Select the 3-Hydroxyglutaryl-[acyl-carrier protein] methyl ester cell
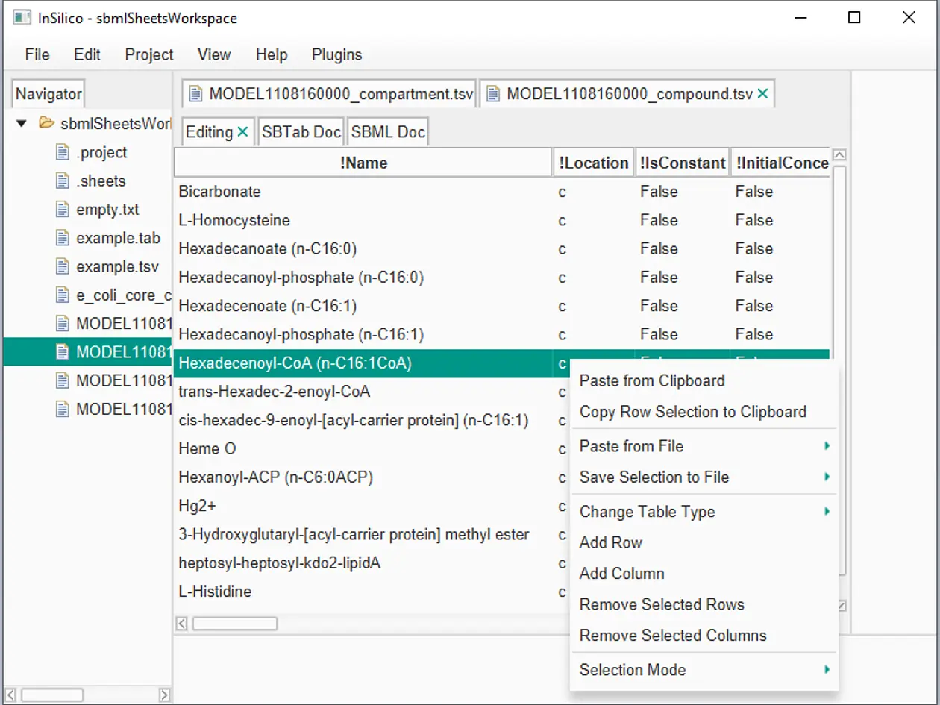 pyautogui.click(x=363, y=534)
